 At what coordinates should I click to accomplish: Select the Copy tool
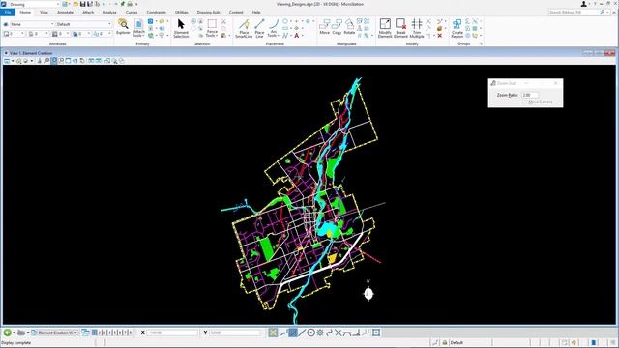click(x=337, y=27)
